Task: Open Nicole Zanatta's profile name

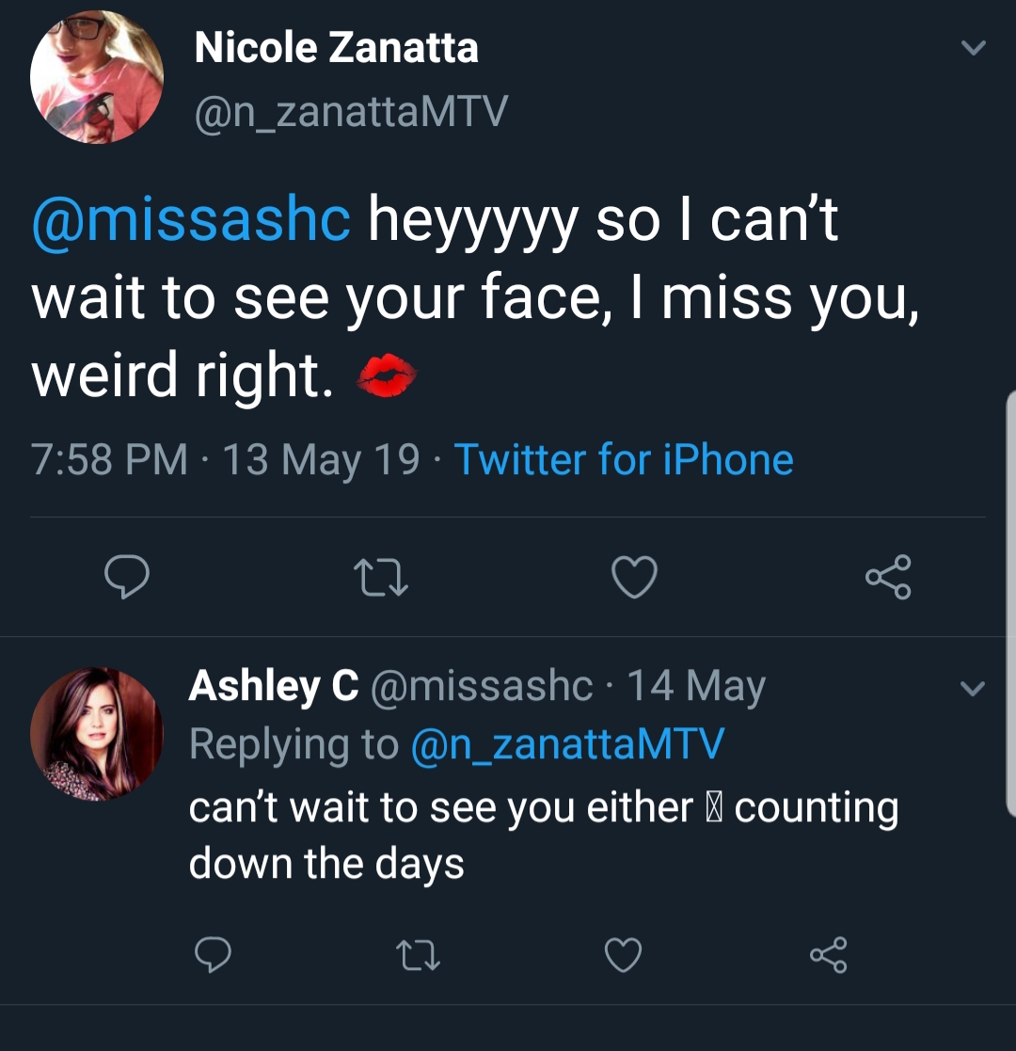Action: coord(337,48)
